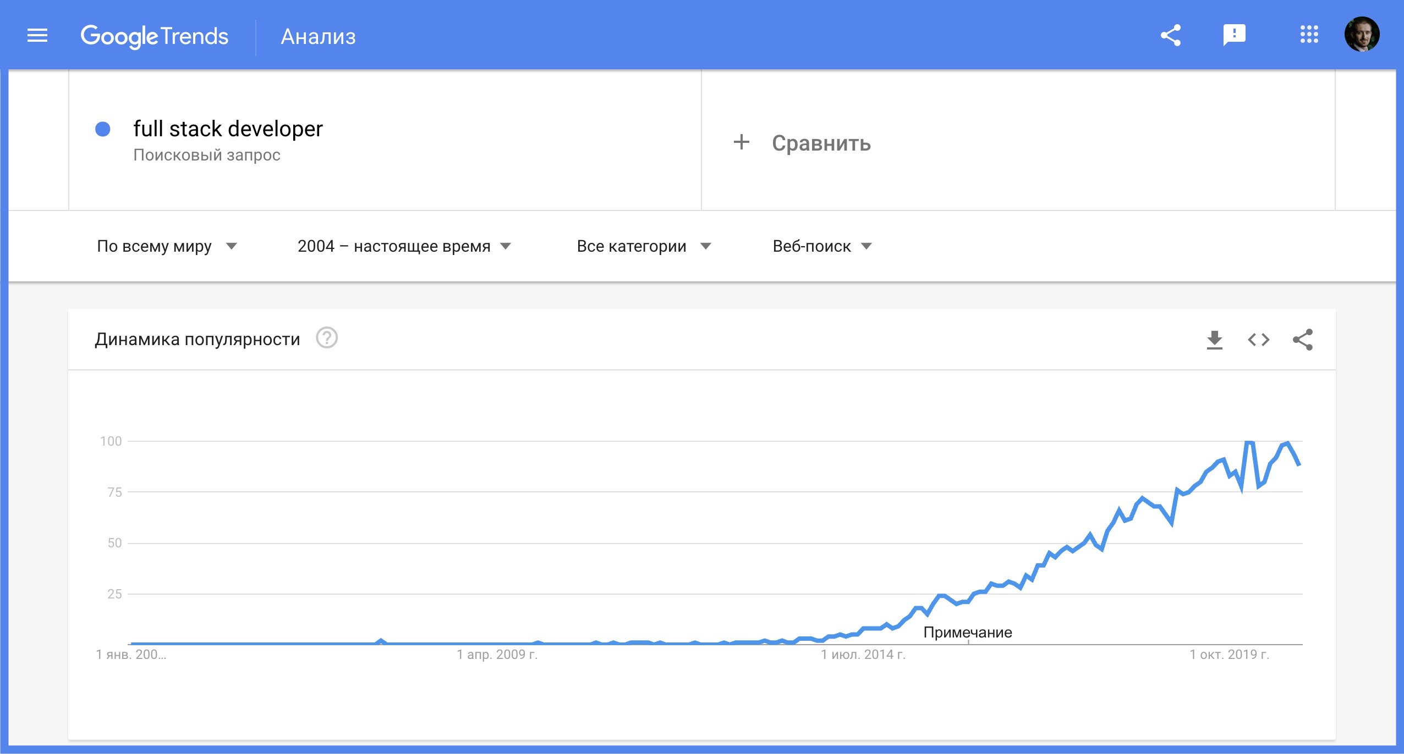
Task: Select the blue dot next to full stack developer
Action: click(x=101, y=130)
